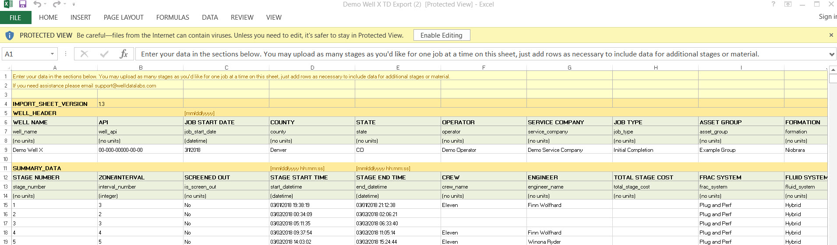Click the Protected View shield info icon

9,35
